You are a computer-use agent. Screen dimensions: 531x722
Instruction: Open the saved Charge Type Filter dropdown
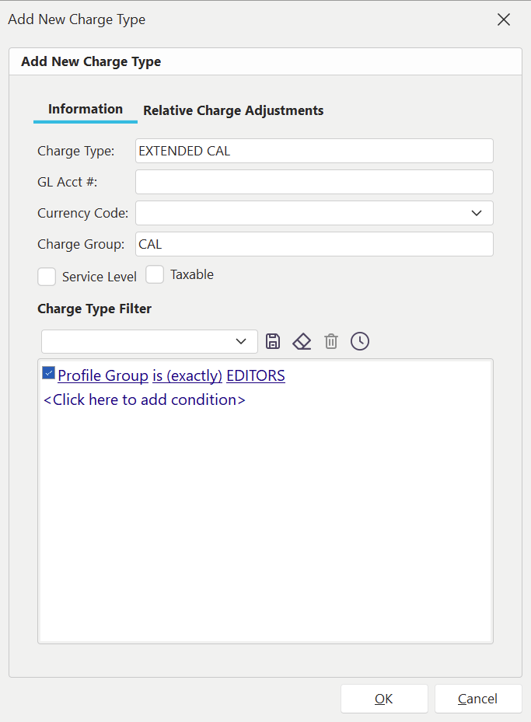point(240,341)
